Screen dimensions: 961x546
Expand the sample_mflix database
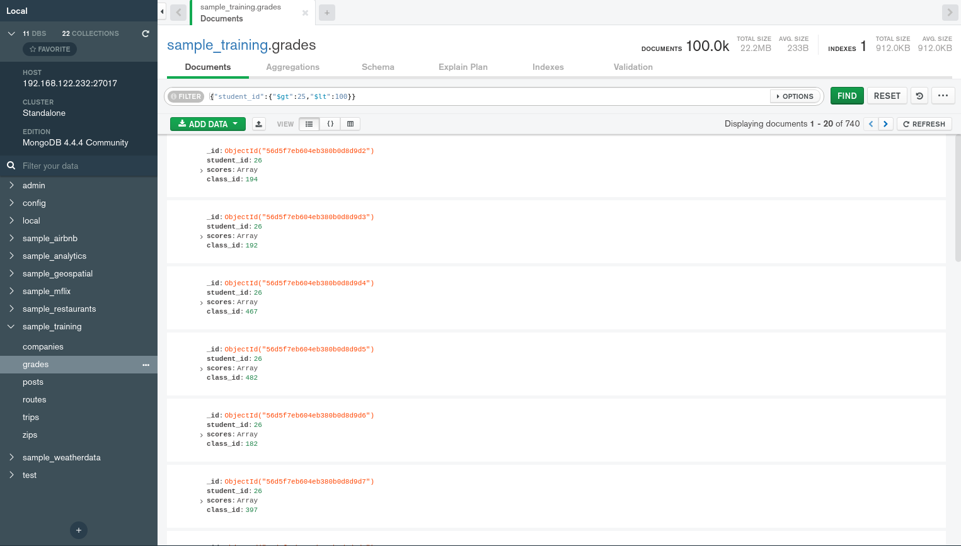(11, 291)
